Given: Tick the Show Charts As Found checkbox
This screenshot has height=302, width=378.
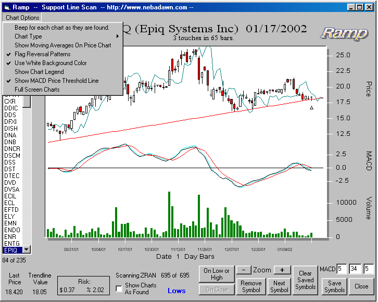Looking at the screenshot, I should (119, 288).
